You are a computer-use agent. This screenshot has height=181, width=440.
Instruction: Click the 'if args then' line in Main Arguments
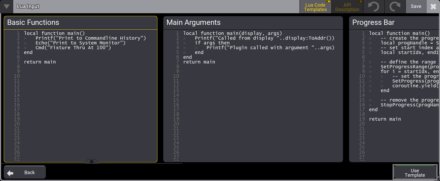tap(212, 43)
